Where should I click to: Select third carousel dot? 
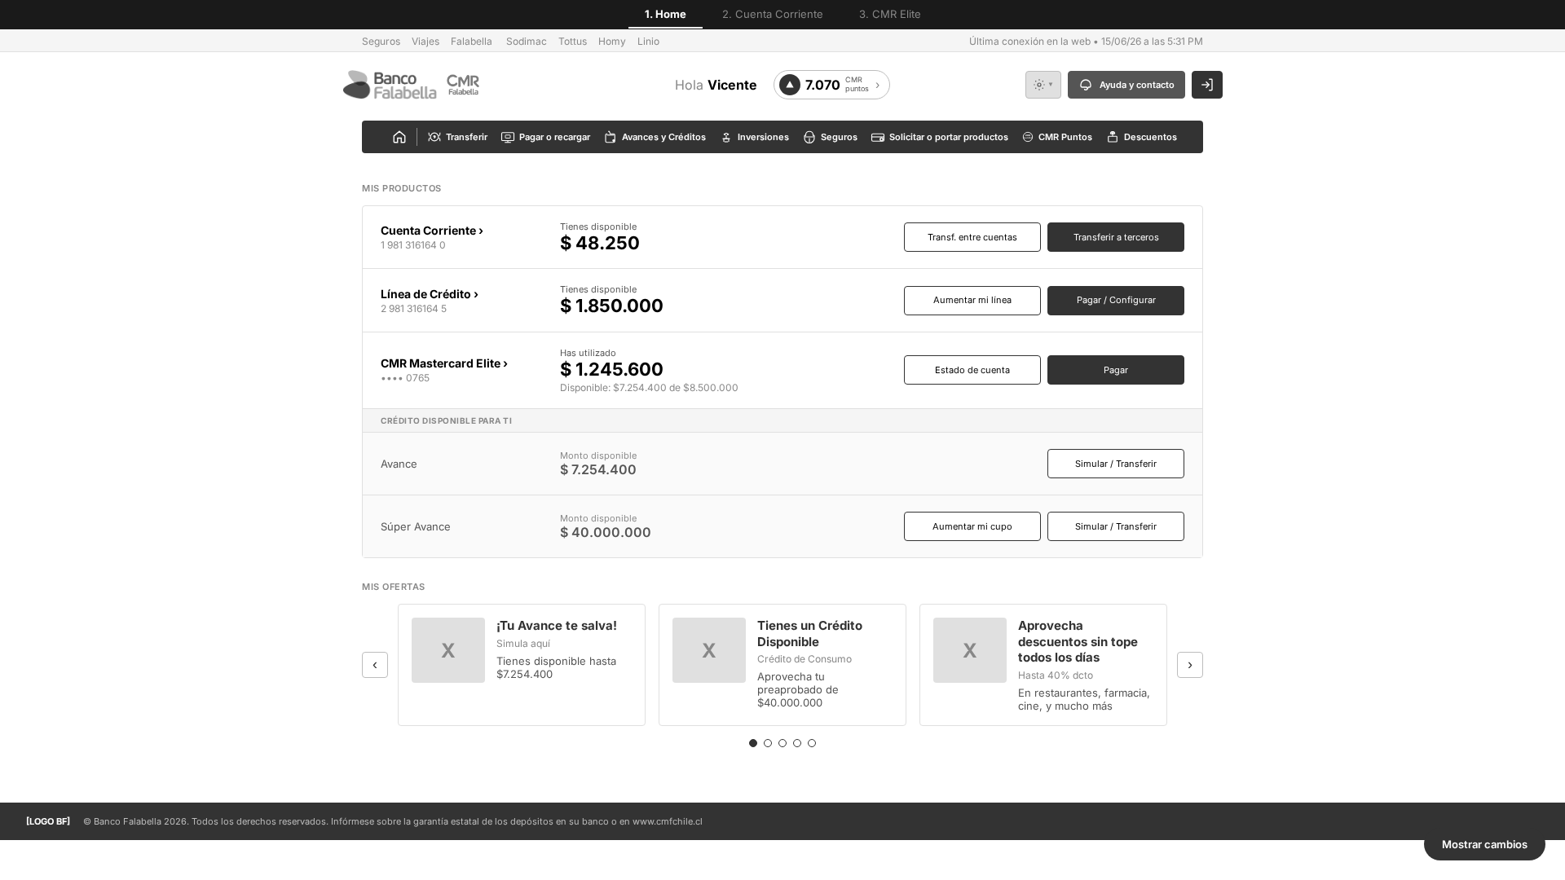[x=782, y=743]
